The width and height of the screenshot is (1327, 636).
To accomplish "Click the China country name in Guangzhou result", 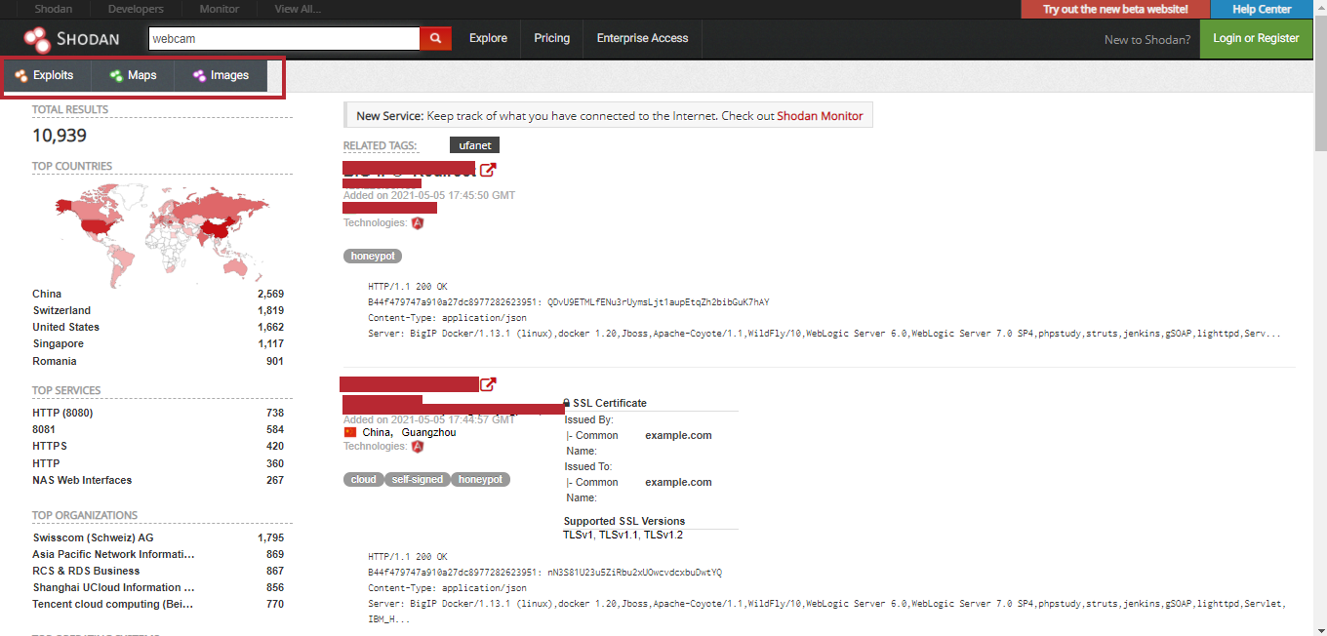I will [x=377, y=432].
